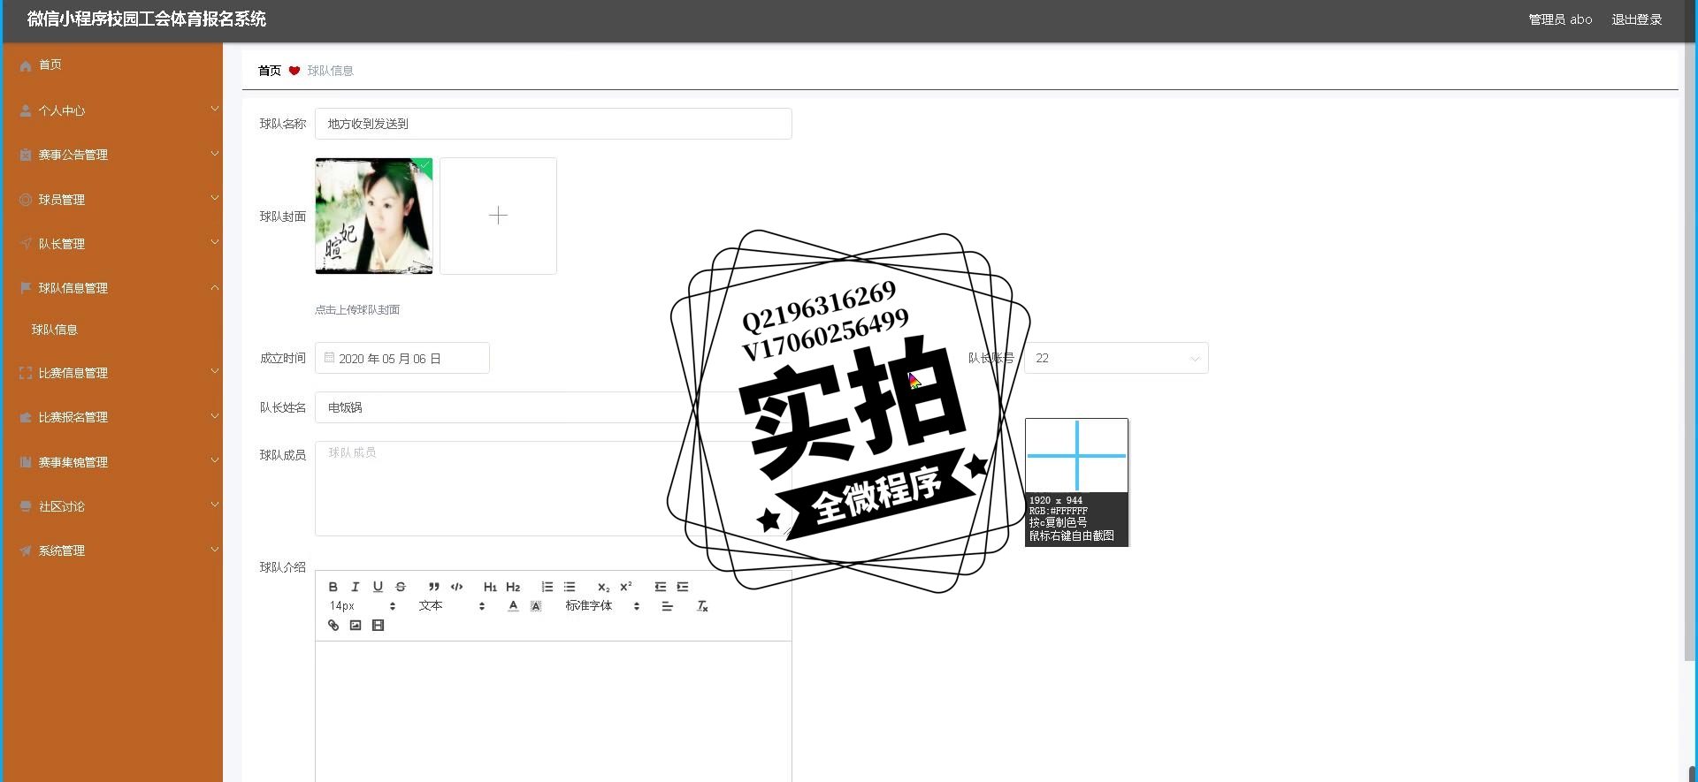Insert a hyperlink in editor
The image size is (1698, 782).
coord(333,626)
